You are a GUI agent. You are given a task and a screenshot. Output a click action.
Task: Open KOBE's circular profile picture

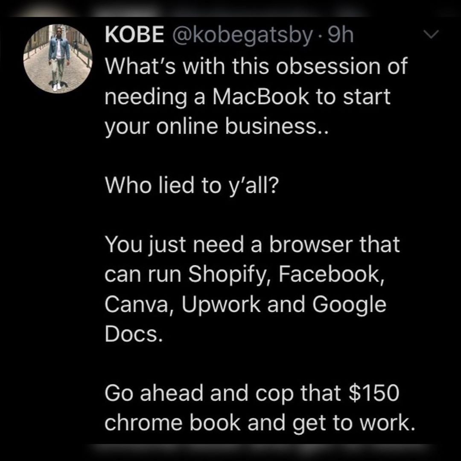[x=58, y=59]
